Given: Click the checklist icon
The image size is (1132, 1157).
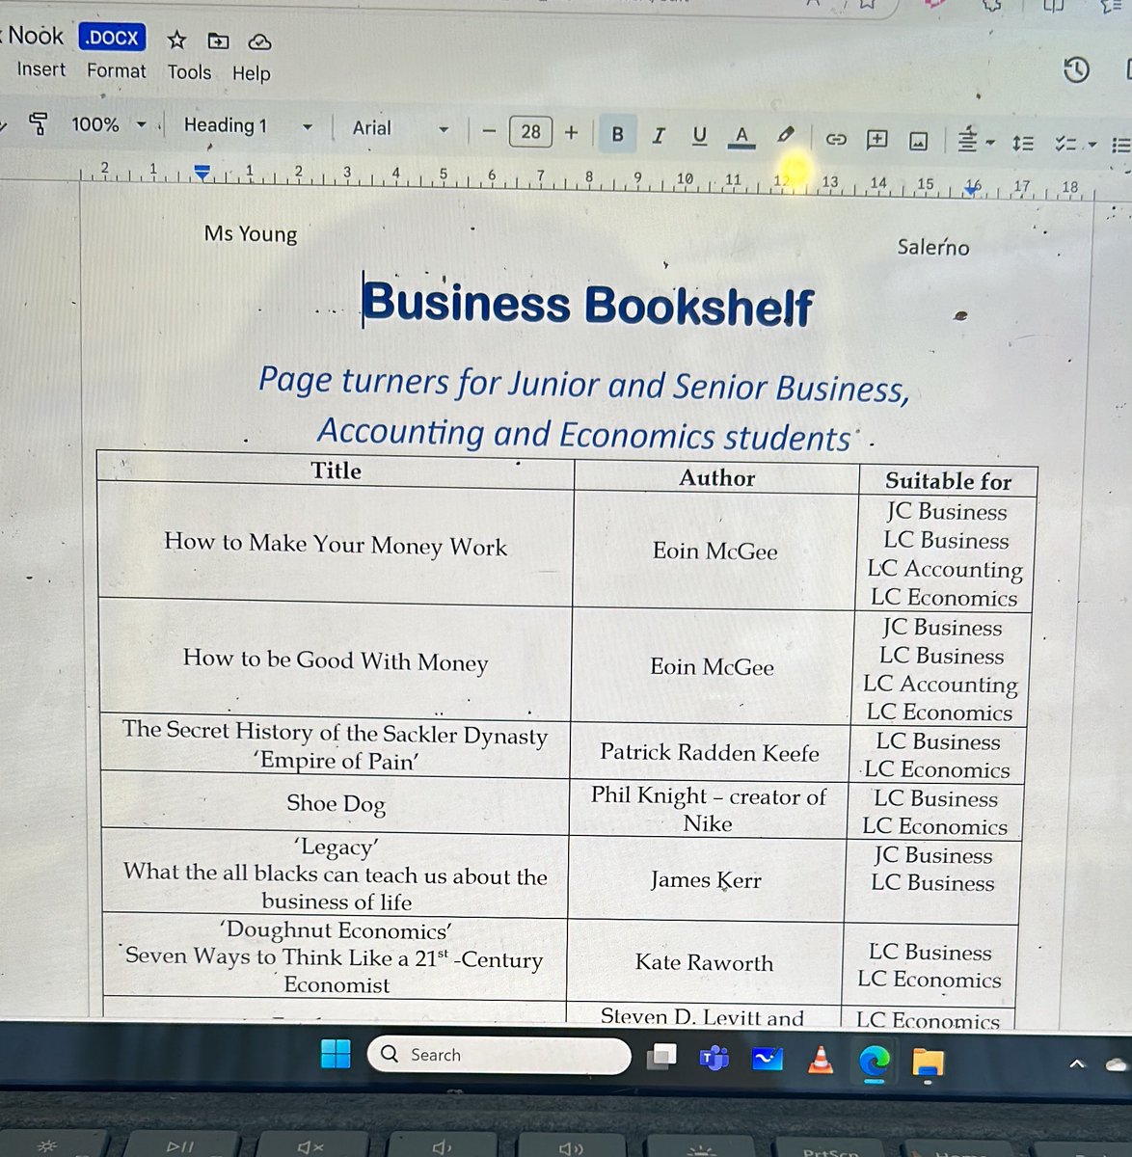Looking at the screenshot, I should coord(1065,144).
